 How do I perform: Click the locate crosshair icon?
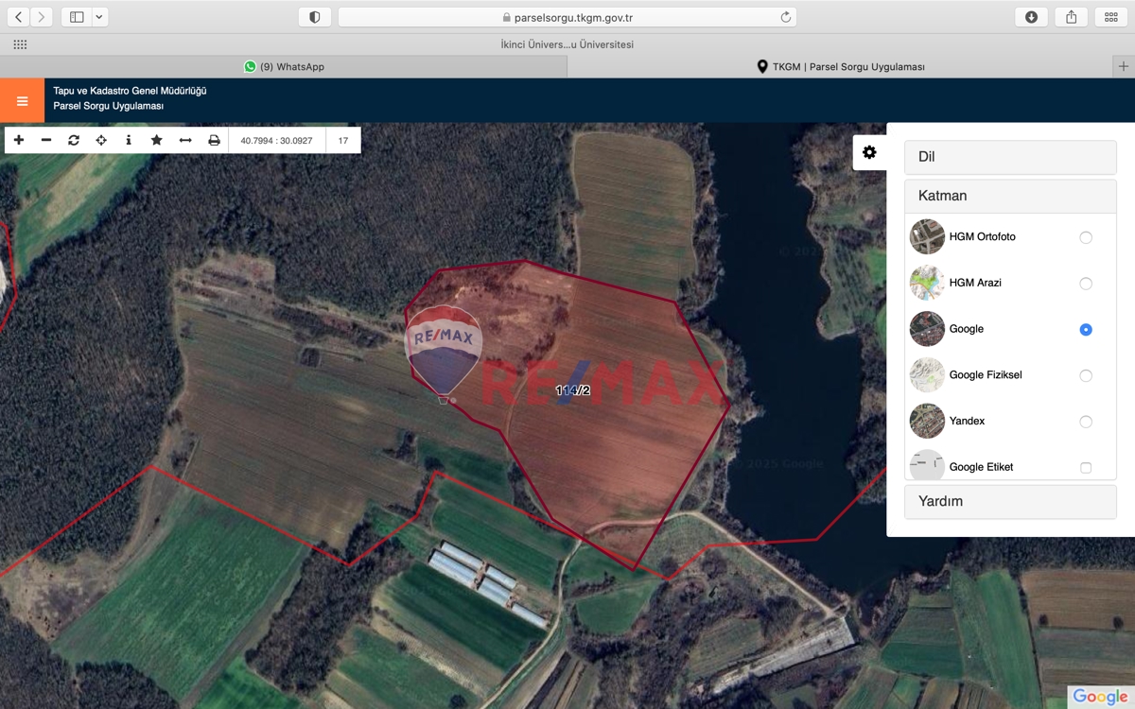[x=101, y=140]
